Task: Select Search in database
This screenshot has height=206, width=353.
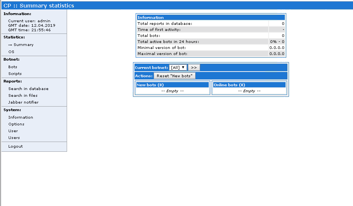Action: click(x=28, y=89)
